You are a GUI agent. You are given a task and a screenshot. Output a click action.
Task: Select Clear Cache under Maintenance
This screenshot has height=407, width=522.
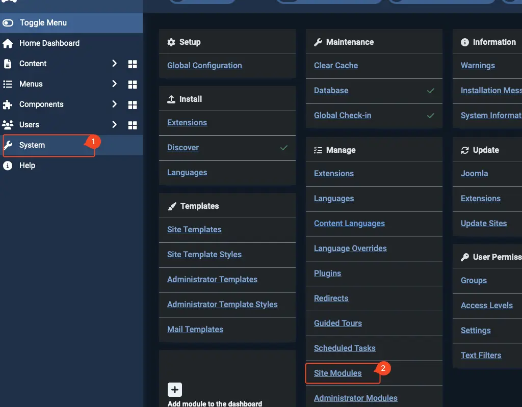[335, 66]
